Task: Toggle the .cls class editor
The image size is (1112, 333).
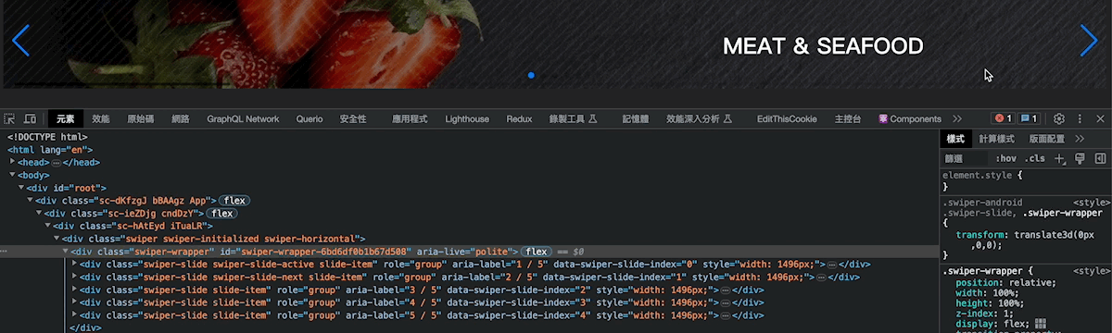Action: point(1035,158)
